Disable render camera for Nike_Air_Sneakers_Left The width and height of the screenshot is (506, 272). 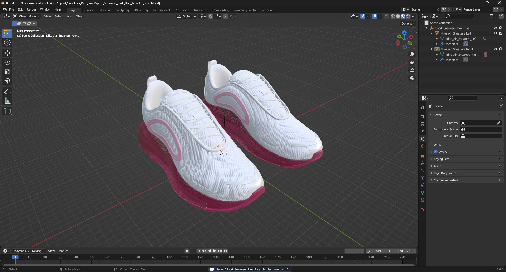(501, 33)
